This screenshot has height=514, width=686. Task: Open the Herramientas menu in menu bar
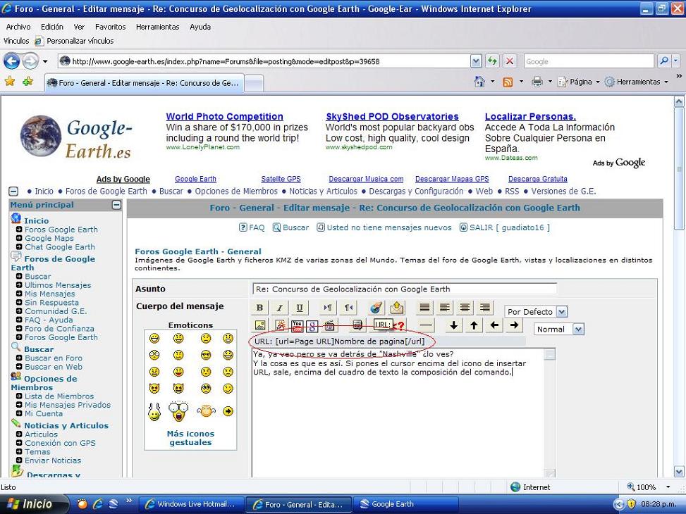(x=157, y=27)
